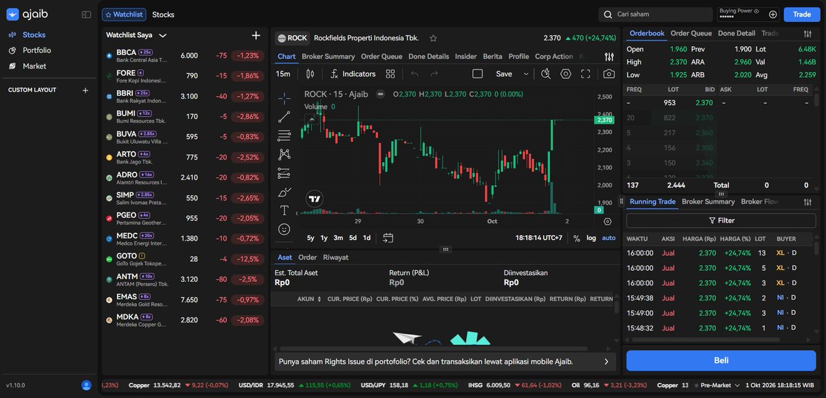
Task: Open the 15m timeframe selector
Action: click(x=283, y=74)
